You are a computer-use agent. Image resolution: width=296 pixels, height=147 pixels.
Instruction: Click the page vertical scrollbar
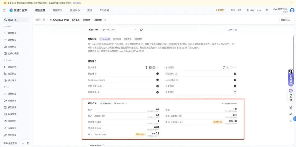294,53
